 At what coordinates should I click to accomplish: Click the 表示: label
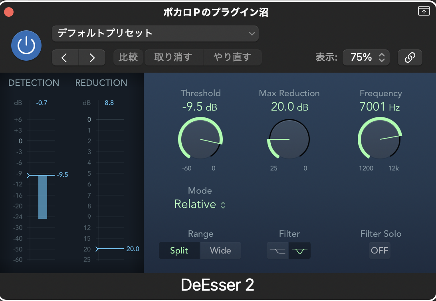(x=326, y=57)
